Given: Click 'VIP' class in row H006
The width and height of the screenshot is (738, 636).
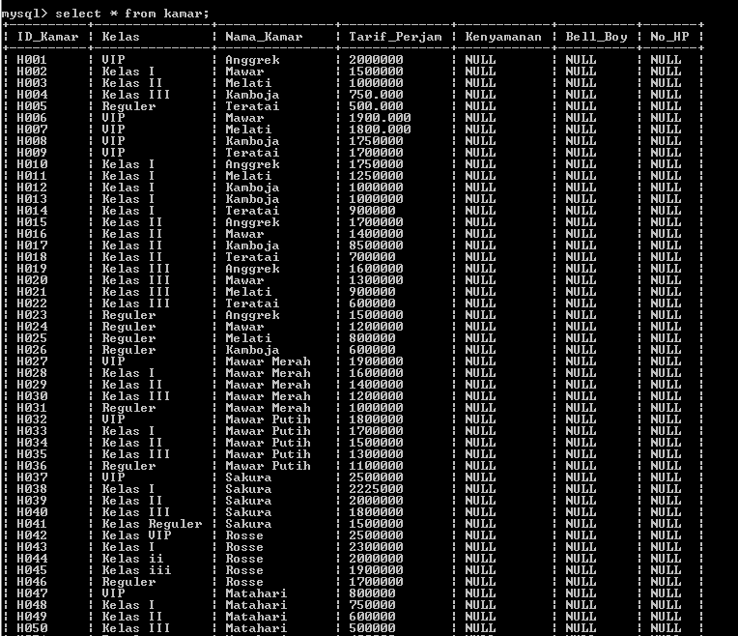Looking at the screenshot, I should click(x=113, y=118).
